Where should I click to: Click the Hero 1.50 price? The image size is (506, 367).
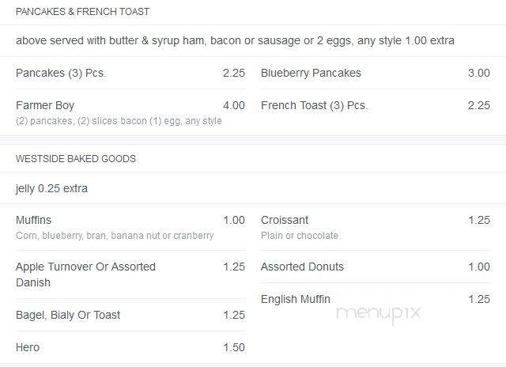(234, 347)
